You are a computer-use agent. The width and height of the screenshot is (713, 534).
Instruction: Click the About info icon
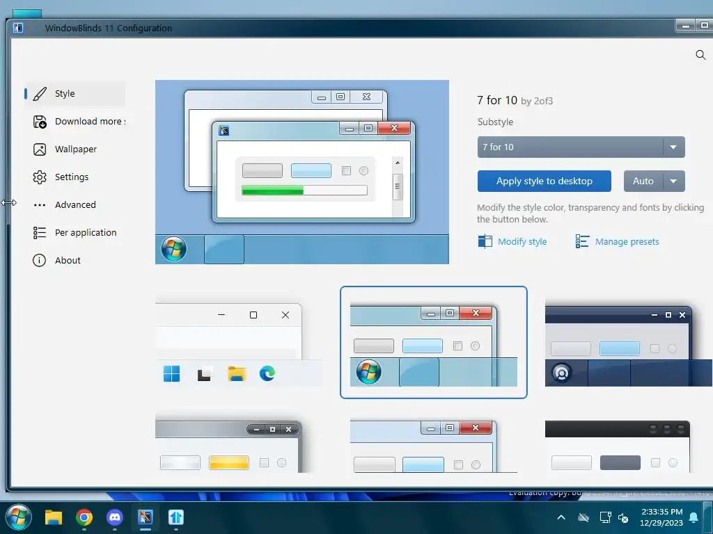39,260
